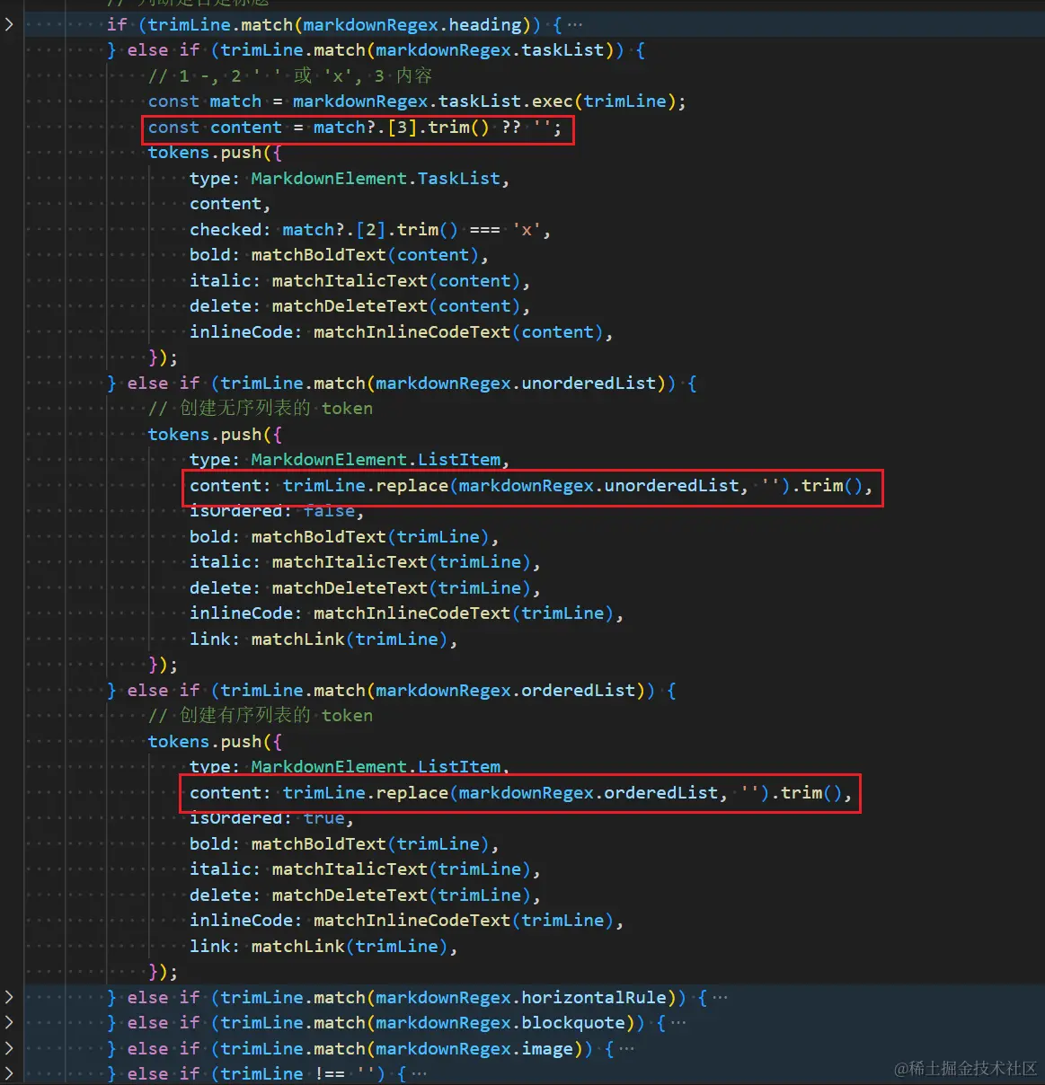This screenshot has height=1085, width=1045.
Task: Click markdownRegex.orderedList in else-if condition
Action: tap(506, 691)
